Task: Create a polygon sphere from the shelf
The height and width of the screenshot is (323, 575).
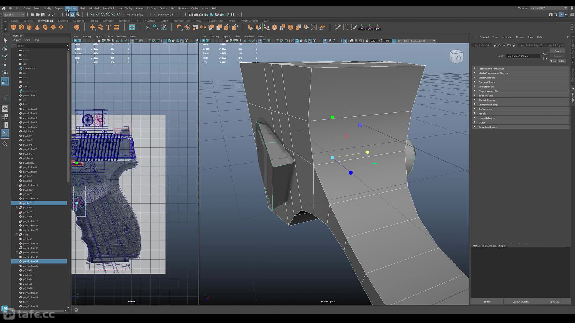Action: tap(13, 27)
